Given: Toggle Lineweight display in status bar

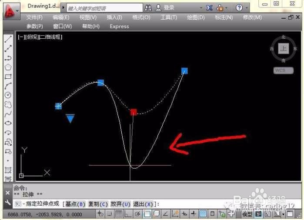Looking at the screenshot, I should pos(194,214).
